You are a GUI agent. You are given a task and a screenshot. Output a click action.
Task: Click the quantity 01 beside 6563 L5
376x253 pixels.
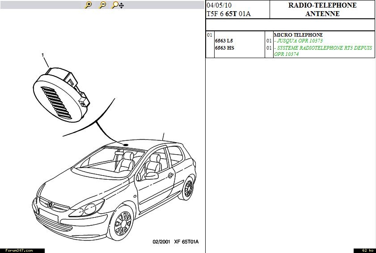[x=269, y=41]
